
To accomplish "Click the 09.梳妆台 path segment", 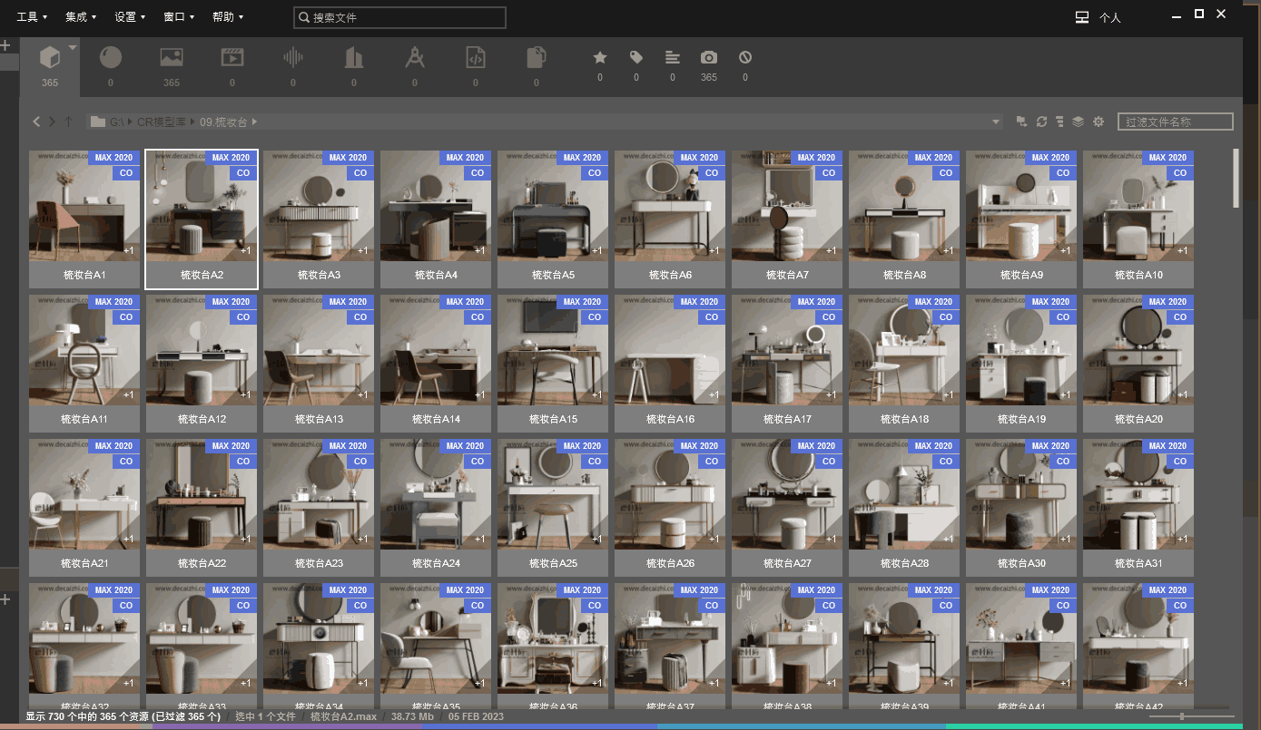I will [223, 122].
